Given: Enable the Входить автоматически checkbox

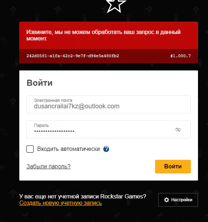Looking at the screenshot, I should 30,149.
